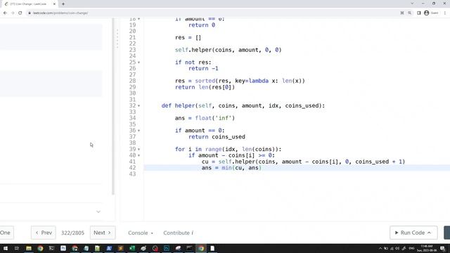Viewport: 450px width, 253px height.
Task: Reload the page with the refresh icon
Action: [20, 13]
